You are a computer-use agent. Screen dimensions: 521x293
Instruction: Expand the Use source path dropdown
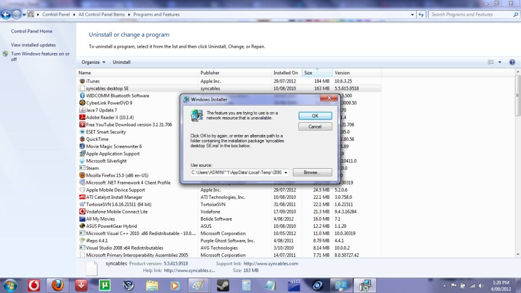click(285, 173)
